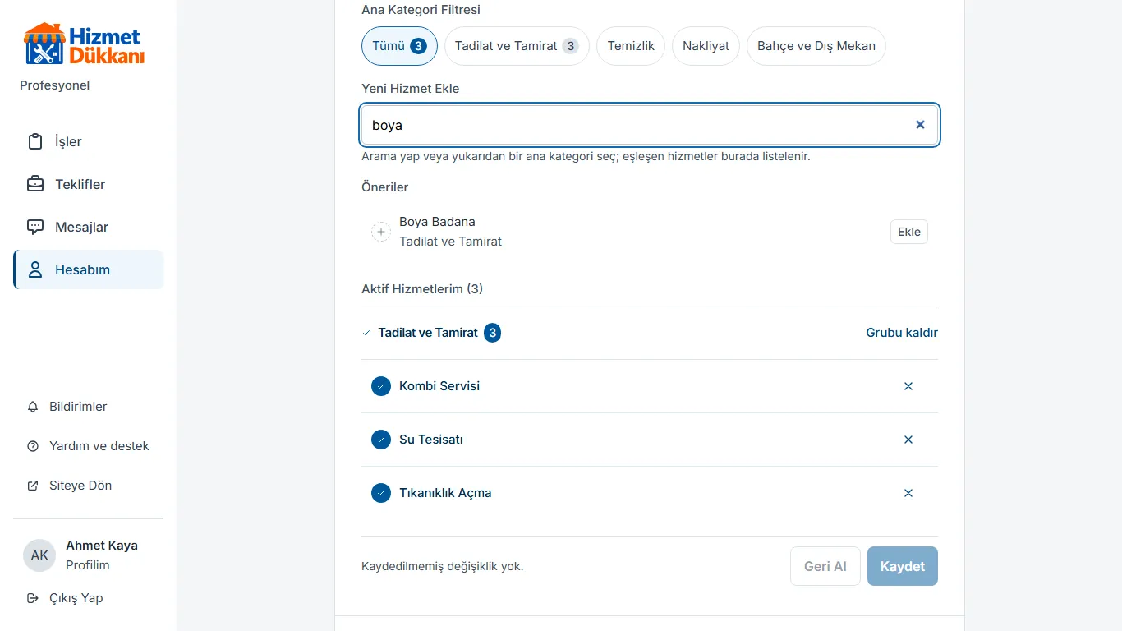Toggle the Tıkanıklık Açma checkmark

click(x=381, y=493)
